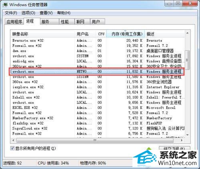200x169 pixels.
Task: Select the 360tray.exe *32 process row
Action: (x=98, y=66)
